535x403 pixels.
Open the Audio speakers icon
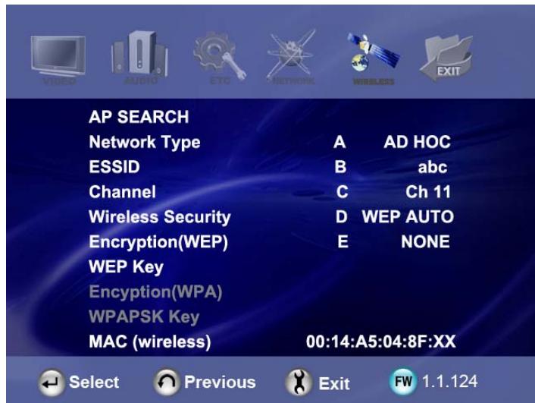[x=141, y=57]
